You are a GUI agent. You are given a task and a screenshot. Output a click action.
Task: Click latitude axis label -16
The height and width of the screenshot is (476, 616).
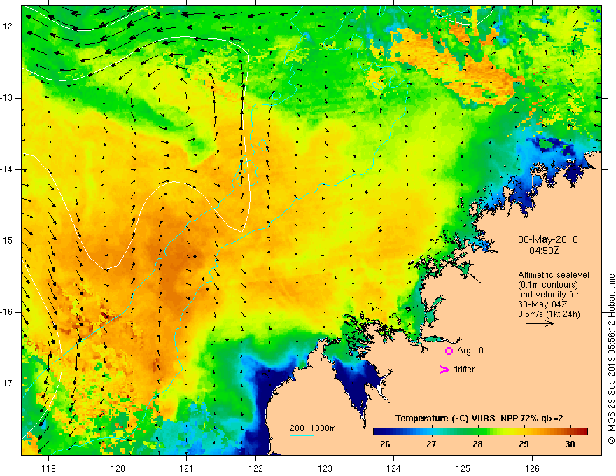click(7, 312)
